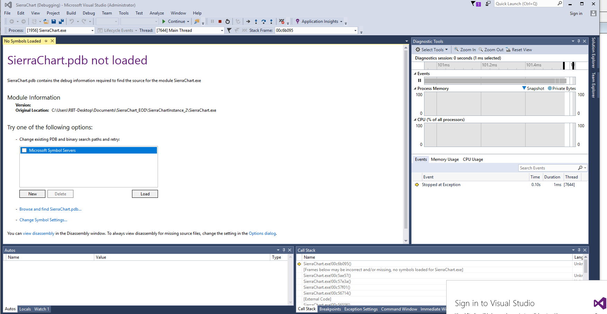Click the Save disk icon in toolbar
Screen dimensions: 607x314
54,21
